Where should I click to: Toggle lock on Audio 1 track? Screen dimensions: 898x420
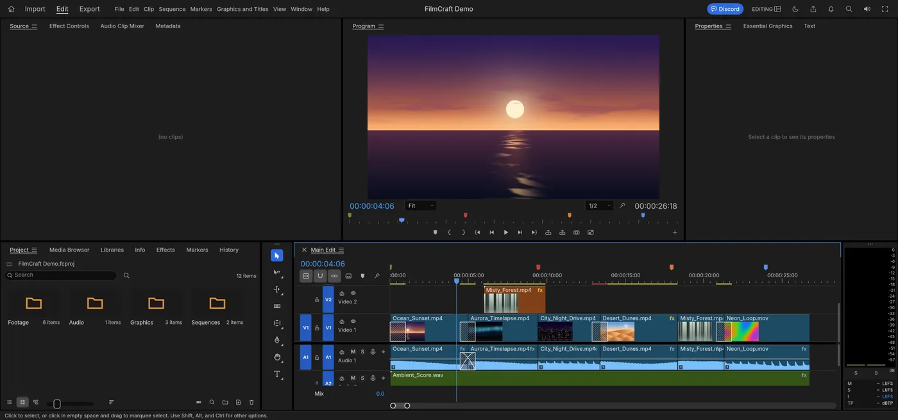pyautogui.click(x=316, y=358)
